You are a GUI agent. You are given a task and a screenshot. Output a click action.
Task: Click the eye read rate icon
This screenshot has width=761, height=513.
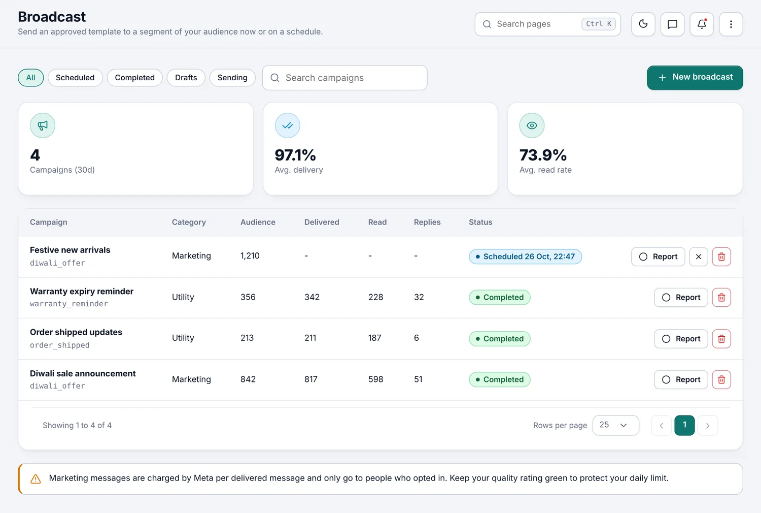(532, 125)
